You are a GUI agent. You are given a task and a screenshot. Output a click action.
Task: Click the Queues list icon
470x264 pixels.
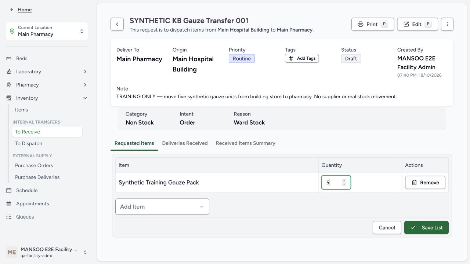[x=9, y=217]
